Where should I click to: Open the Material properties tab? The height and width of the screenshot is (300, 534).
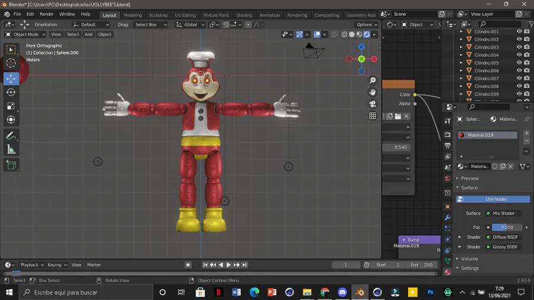[x=448, y=272]
